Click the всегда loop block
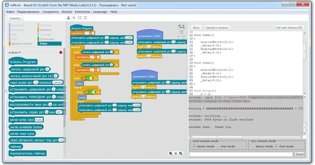This screenshot has width=315, height=165. pyautogui.click(x=76, y=47)
